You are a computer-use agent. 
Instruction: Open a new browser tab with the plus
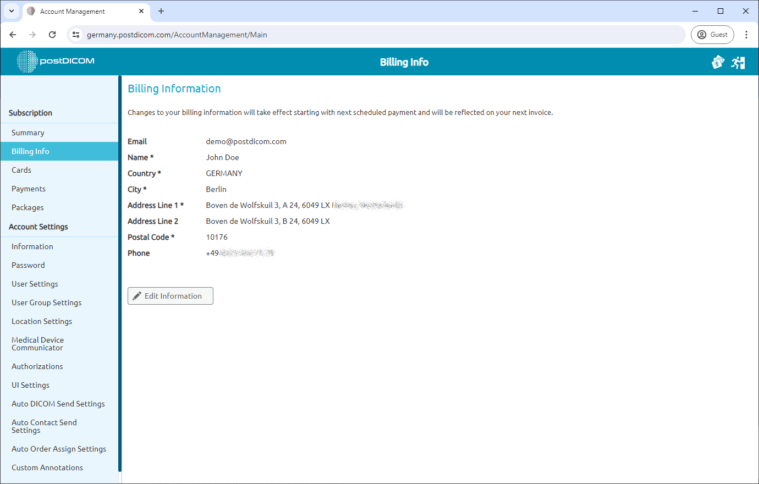point(161,11)
